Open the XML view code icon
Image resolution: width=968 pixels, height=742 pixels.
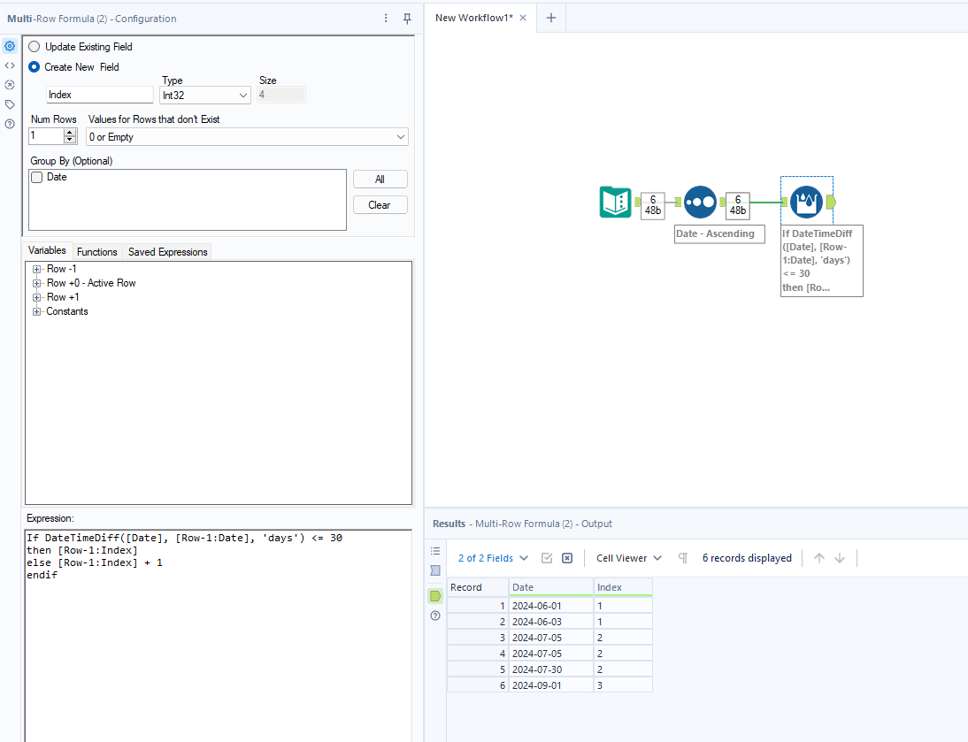click(10, 65)
